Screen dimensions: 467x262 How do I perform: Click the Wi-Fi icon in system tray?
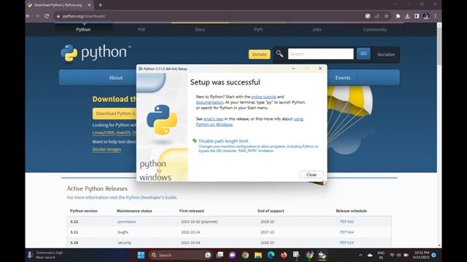pos(392,255)
